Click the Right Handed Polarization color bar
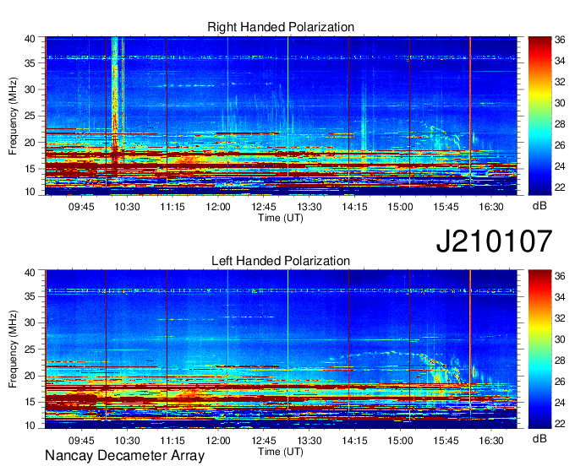This screenshot has height=466, width=575. coord(539,116)
